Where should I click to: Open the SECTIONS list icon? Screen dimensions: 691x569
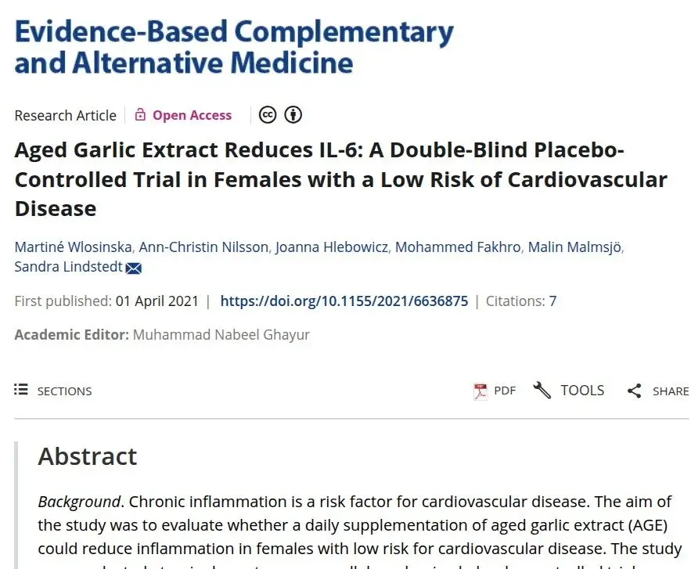coord(20,390)
